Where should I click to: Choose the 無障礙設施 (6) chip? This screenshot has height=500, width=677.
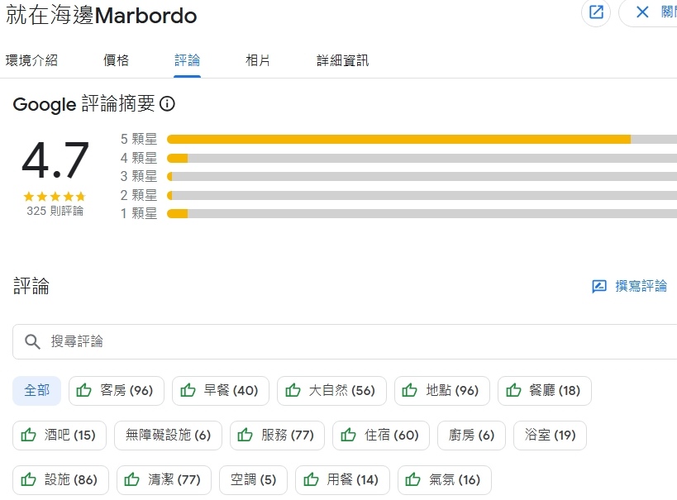coord(168,435)
